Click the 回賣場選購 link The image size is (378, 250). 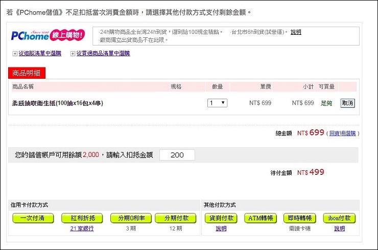[x=343, y=133]
